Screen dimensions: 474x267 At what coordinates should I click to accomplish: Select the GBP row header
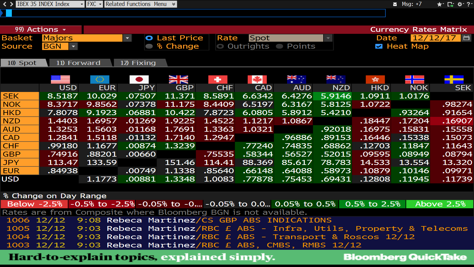20,154
